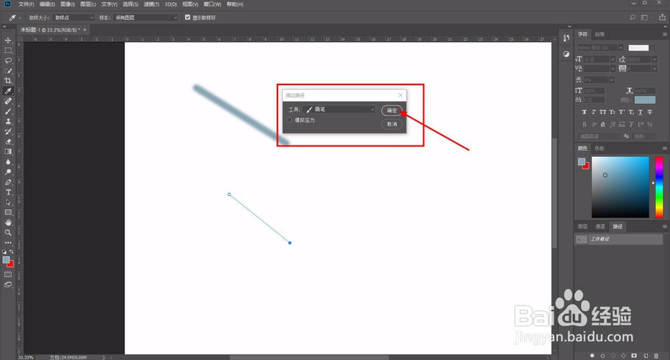Click Fill path with foreground color icon

click(x=592, y=356)
